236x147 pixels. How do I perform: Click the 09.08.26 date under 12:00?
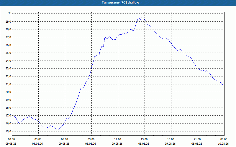coord(117,144)
